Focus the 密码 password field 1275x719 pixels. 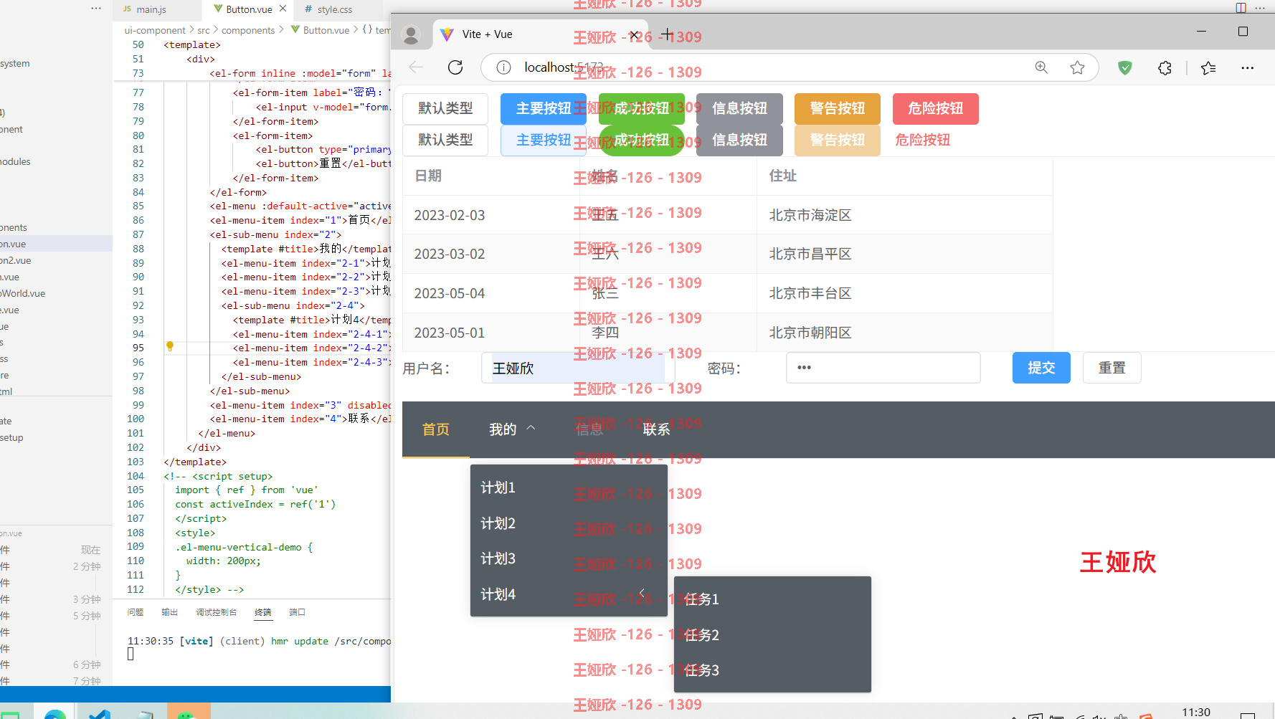[883, 368]
